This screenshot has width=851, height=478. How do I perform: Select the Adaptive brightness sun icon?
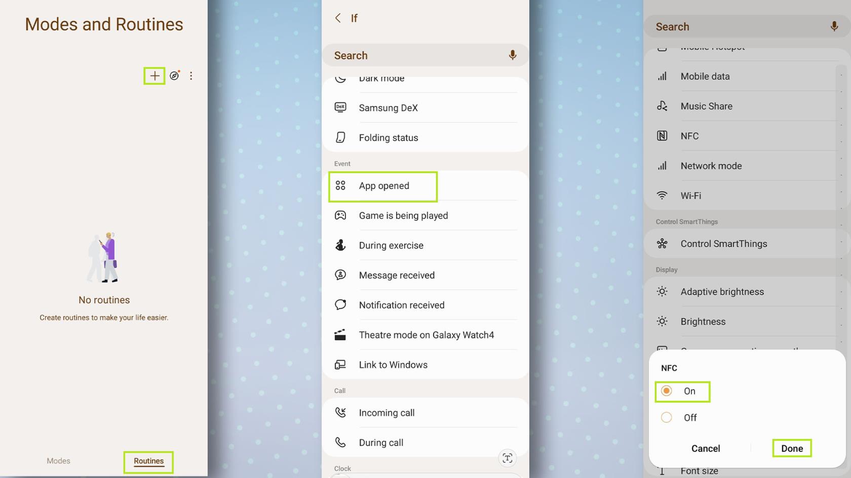tap(662, 291)
